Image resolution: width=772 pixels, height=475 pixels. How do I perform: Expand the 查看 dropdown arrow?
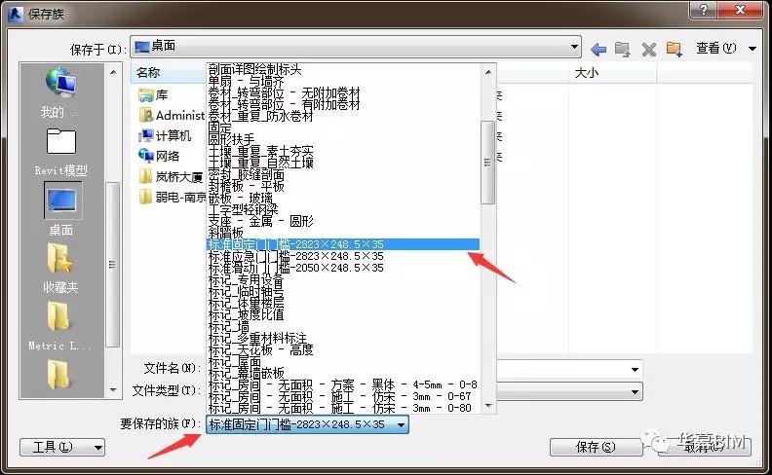753,49
